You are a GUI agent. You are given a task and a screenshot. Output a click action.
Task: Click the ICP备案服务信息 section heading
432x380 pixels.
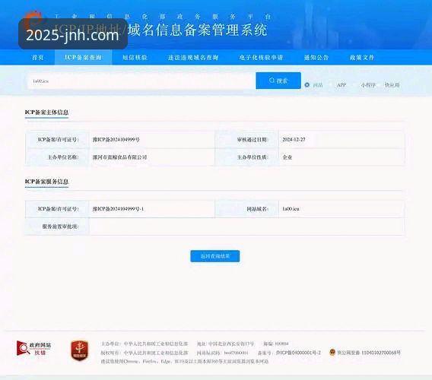(x=46, y=182)
